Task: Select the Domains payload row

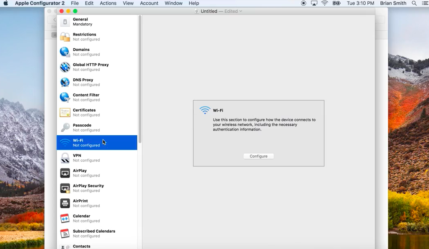Action: pyautogui.click(x=97, y=52)
